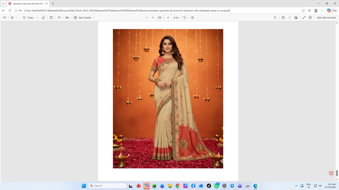The height and width of the screenshot is (190, 339).
Task: Open the PDF find search
Action: (275, 18)
